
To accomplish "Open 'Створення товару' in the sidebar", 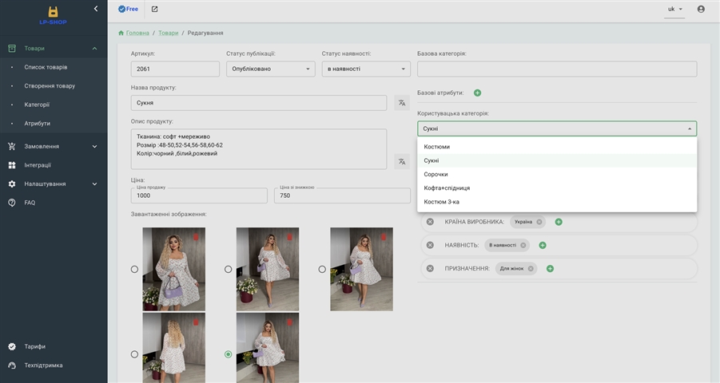I will coord(50,85).
